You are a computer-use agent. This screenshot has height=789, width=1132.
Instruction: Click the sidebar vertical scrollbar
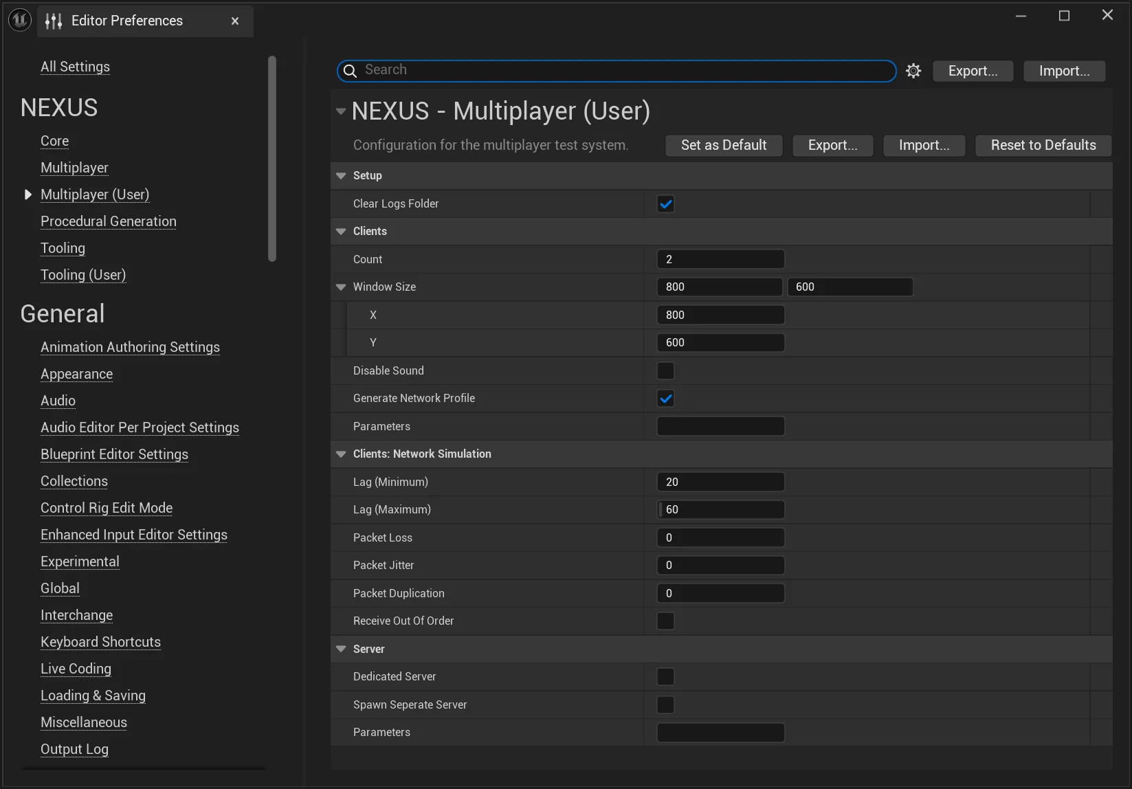coord(272,159)
